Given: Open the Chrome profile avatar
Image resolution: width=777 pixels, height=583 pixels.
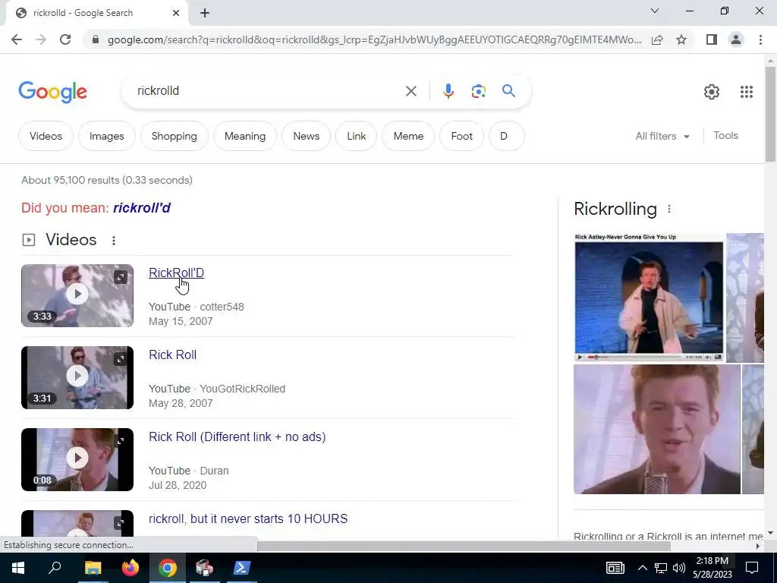Looking at the screenshot, I should point(736,39).
